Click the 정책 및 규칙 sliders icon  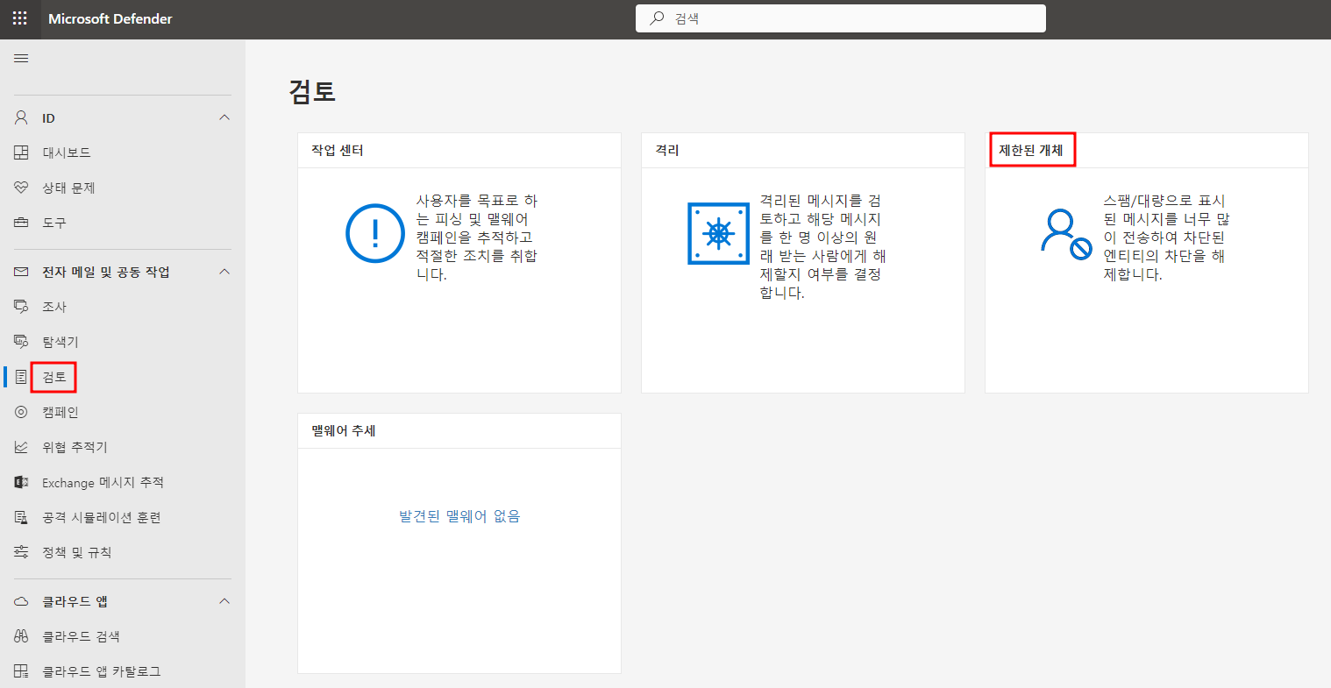(x=21, y=552)
